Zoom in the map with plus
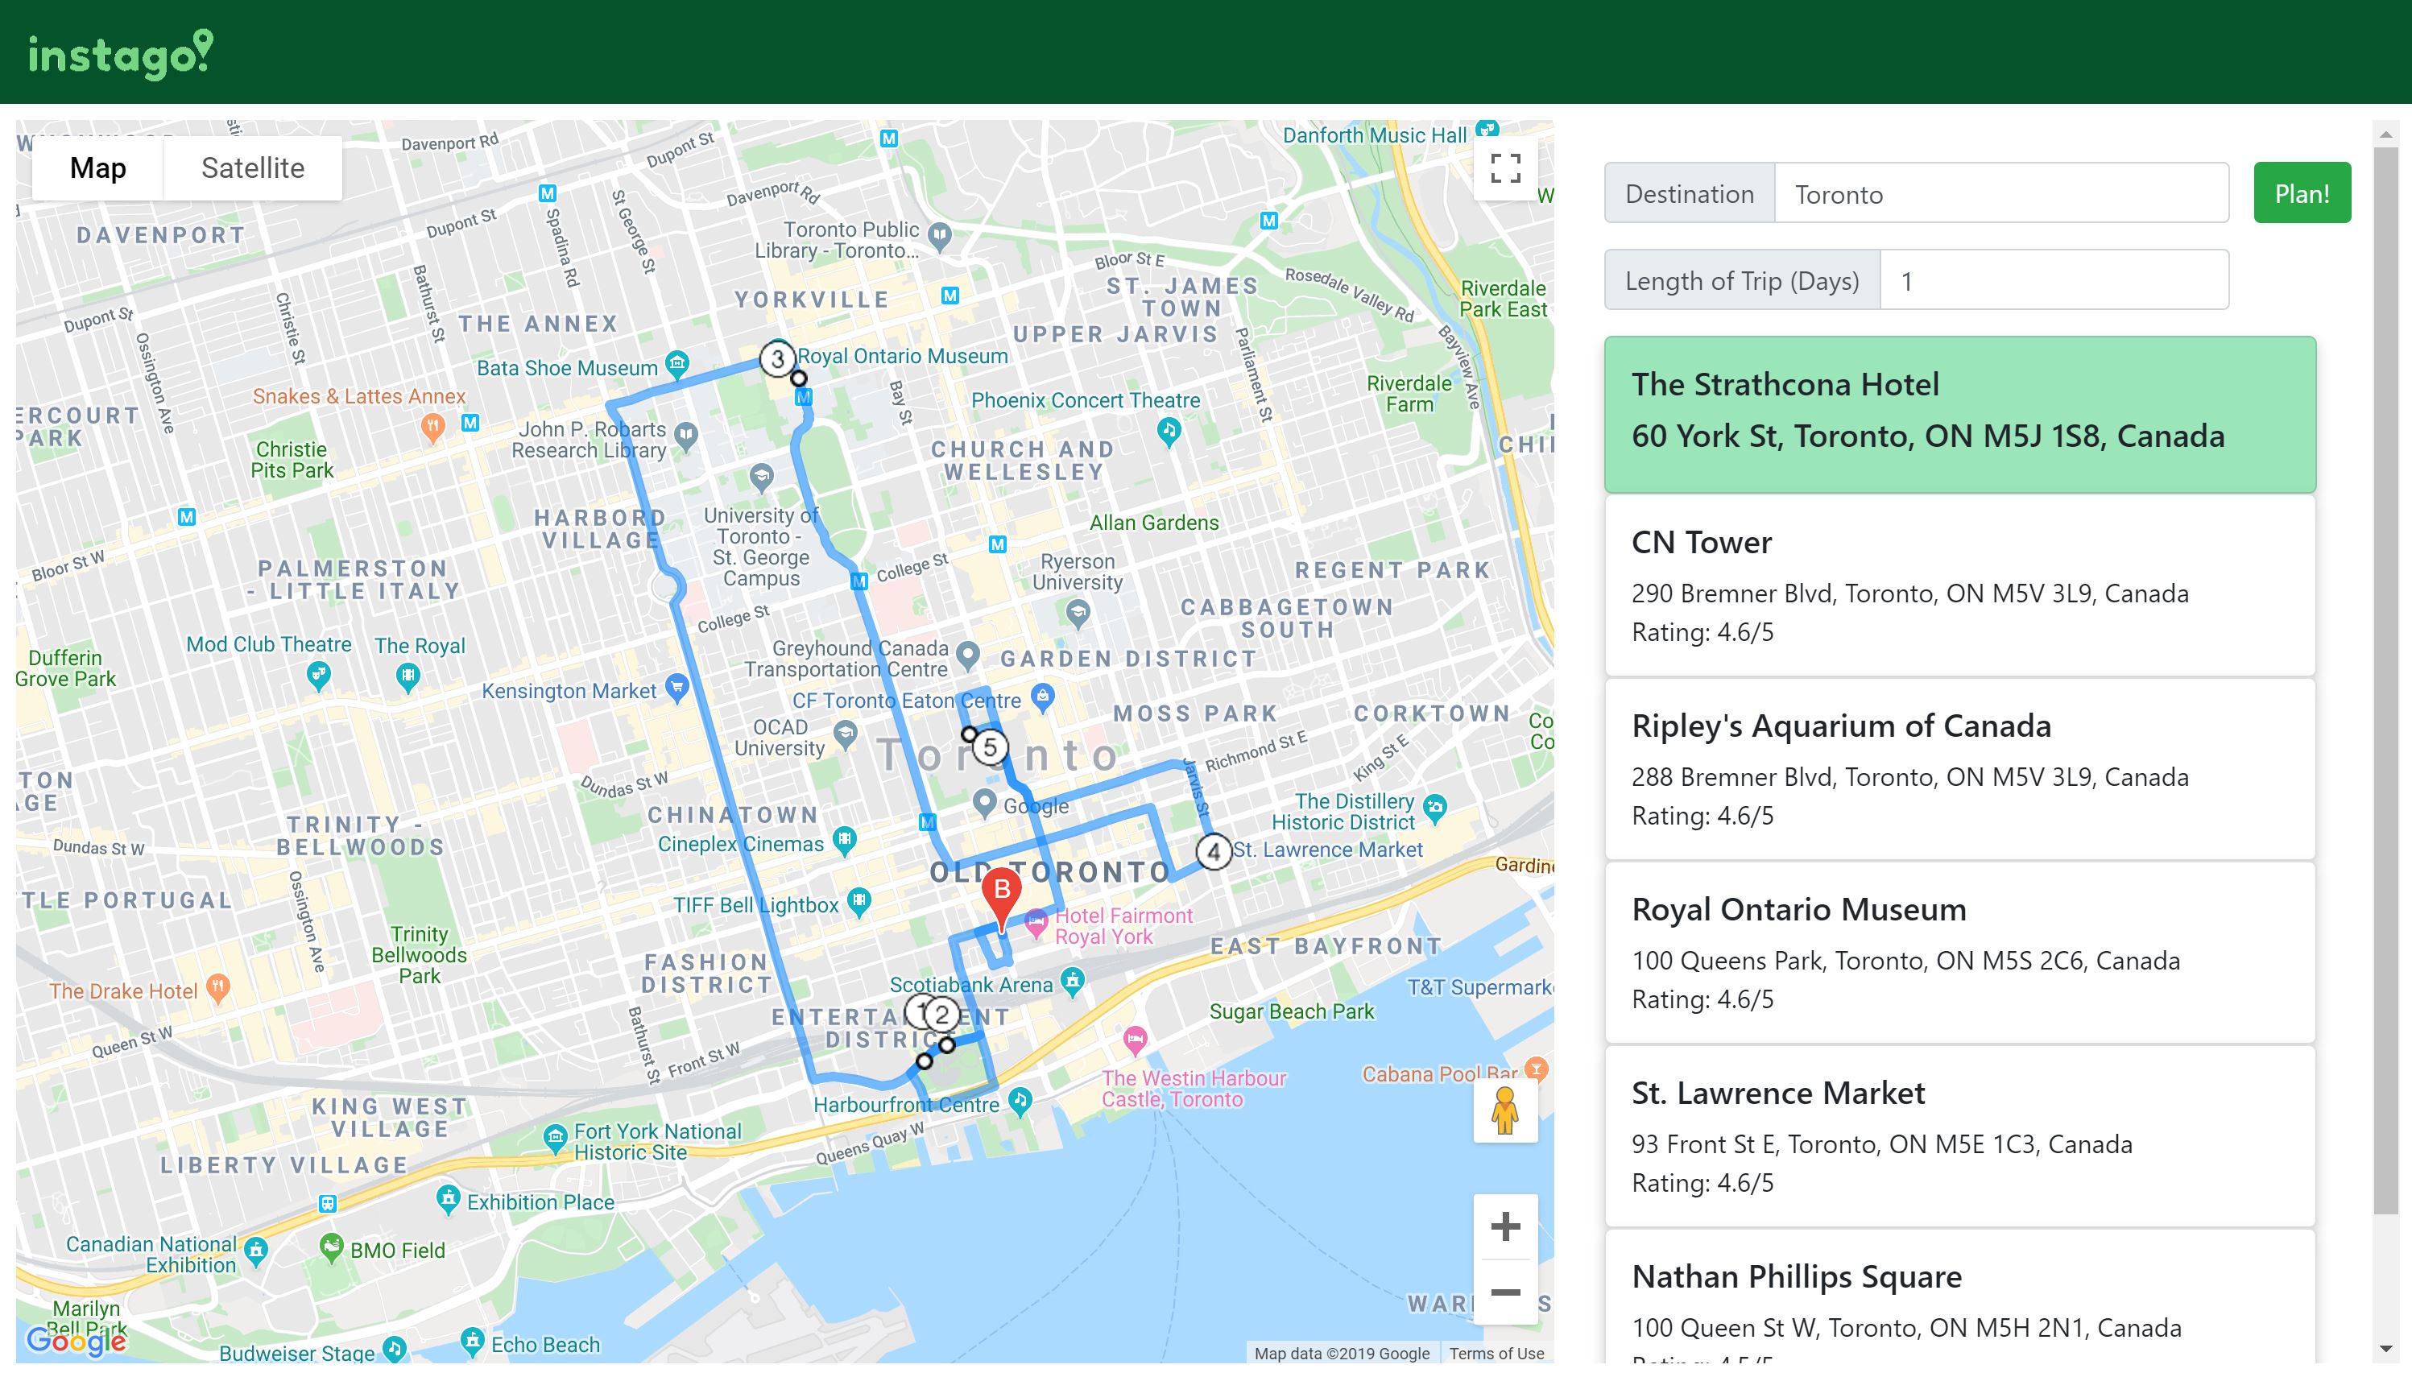Image resolution: width=2412 pixels, height=1377 pixels. tap(1504, 1226)
